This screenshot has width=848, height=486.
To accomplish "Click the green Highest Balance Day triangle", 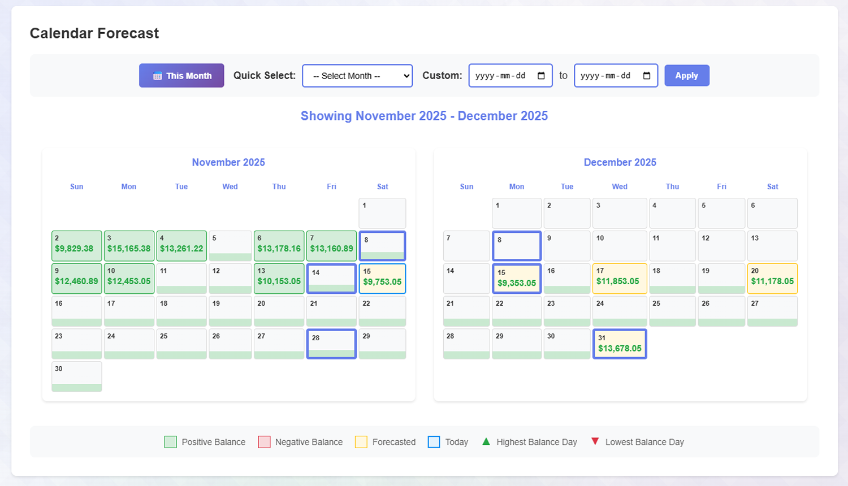I will [x=486, y=441].
